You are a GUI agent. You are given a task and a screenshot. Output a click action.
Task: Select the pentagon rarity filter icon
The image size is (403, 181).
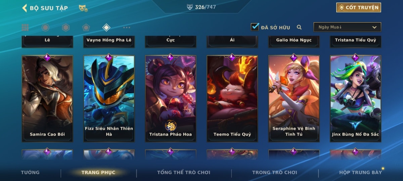[x=86, y=27]
